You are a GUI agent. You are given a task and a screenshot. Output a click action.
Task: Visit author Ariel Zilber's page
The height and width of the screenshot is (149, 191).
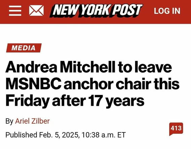click(32, 121)
